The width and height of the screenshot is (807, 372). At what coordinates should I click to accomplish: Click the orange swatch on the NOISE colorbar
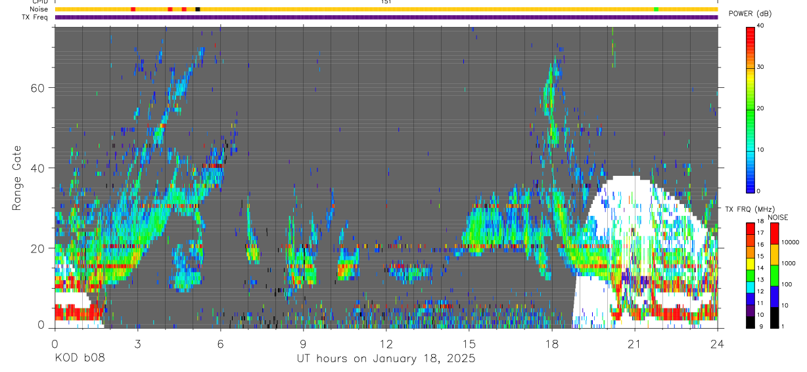click(774, 255)
